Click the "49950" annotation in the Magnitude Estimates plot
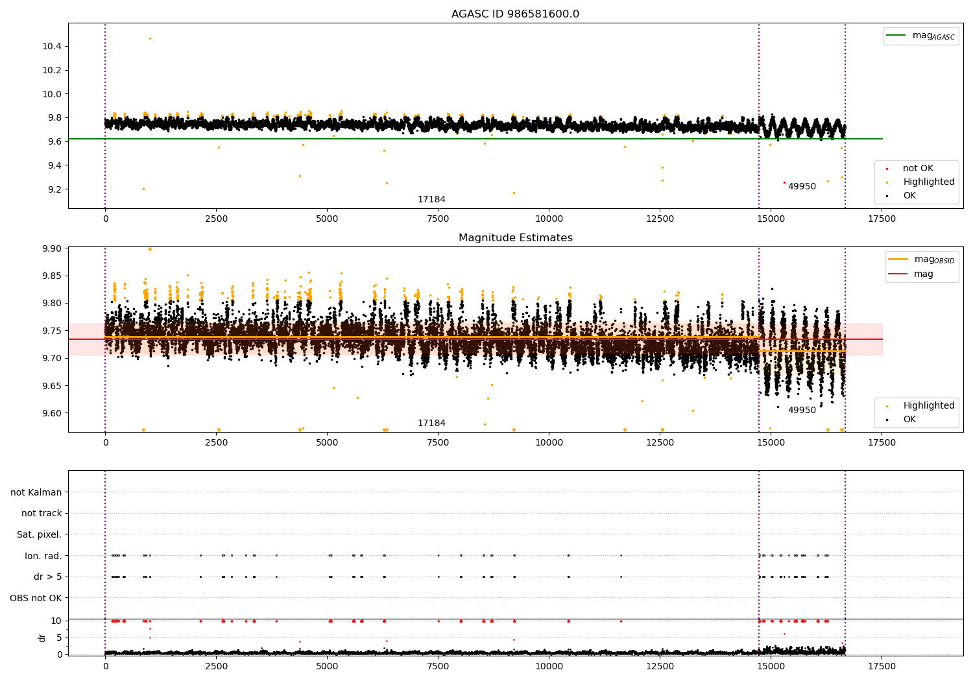 [x=802, y=411]
